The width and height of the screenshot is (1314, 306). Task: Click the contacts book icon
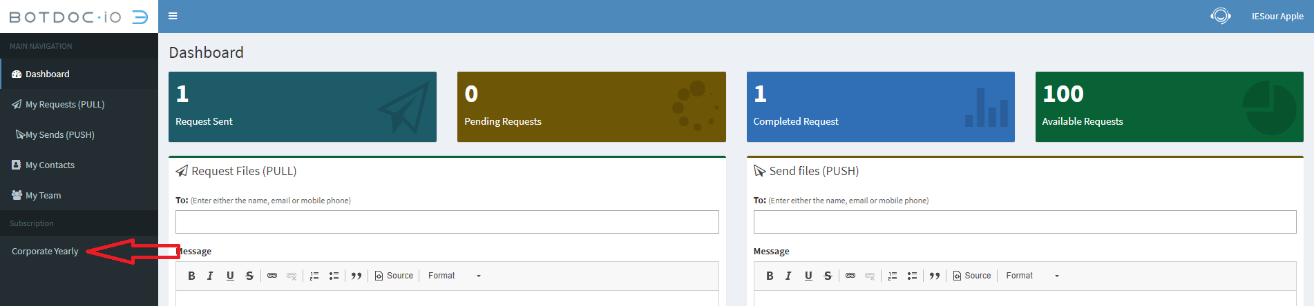click(x=17, y=165)
